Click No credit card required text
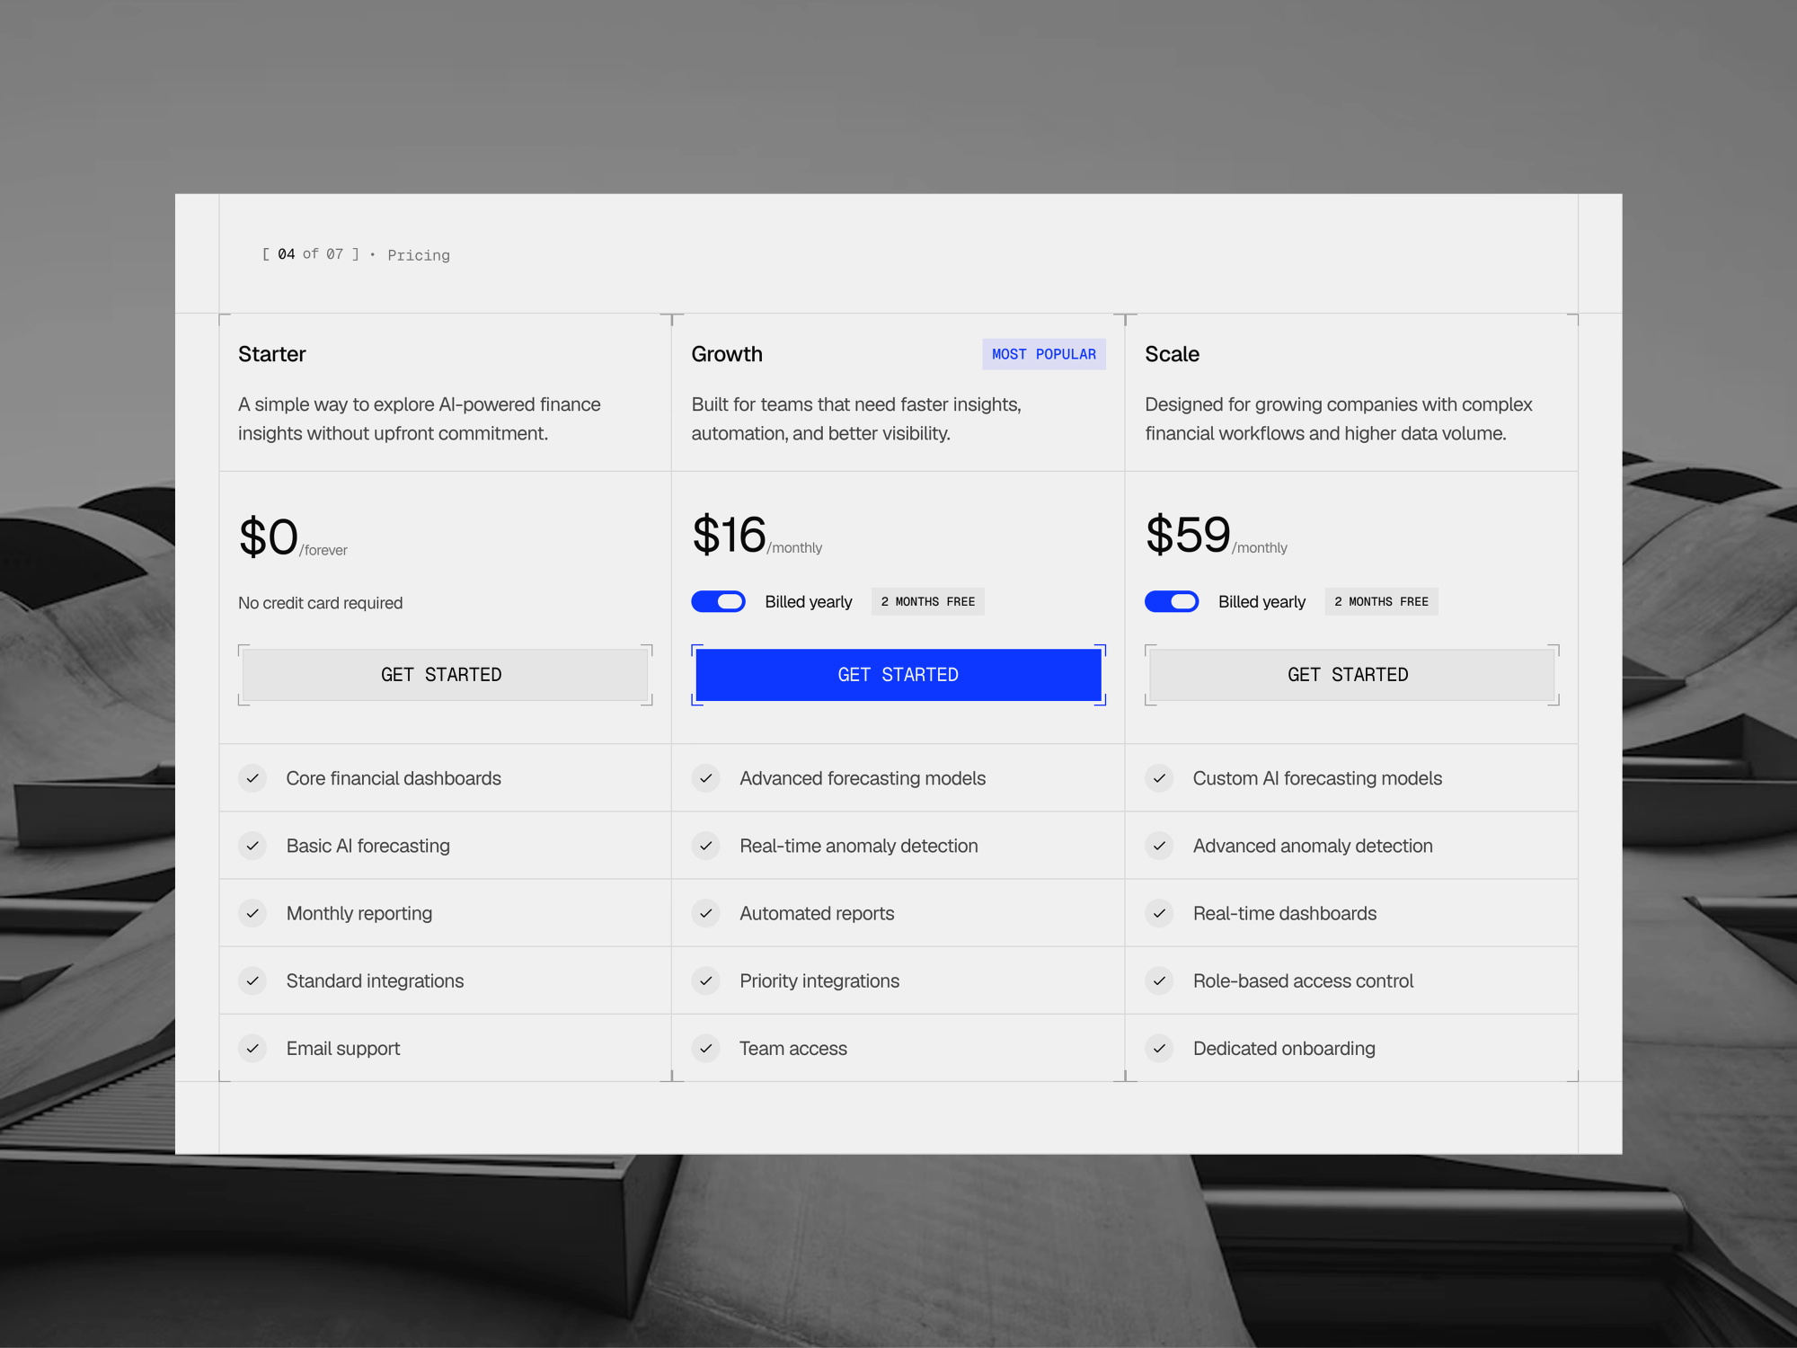Image resolution: width=1797 pixels, height=1348 pixels. (x=320, y=603)
